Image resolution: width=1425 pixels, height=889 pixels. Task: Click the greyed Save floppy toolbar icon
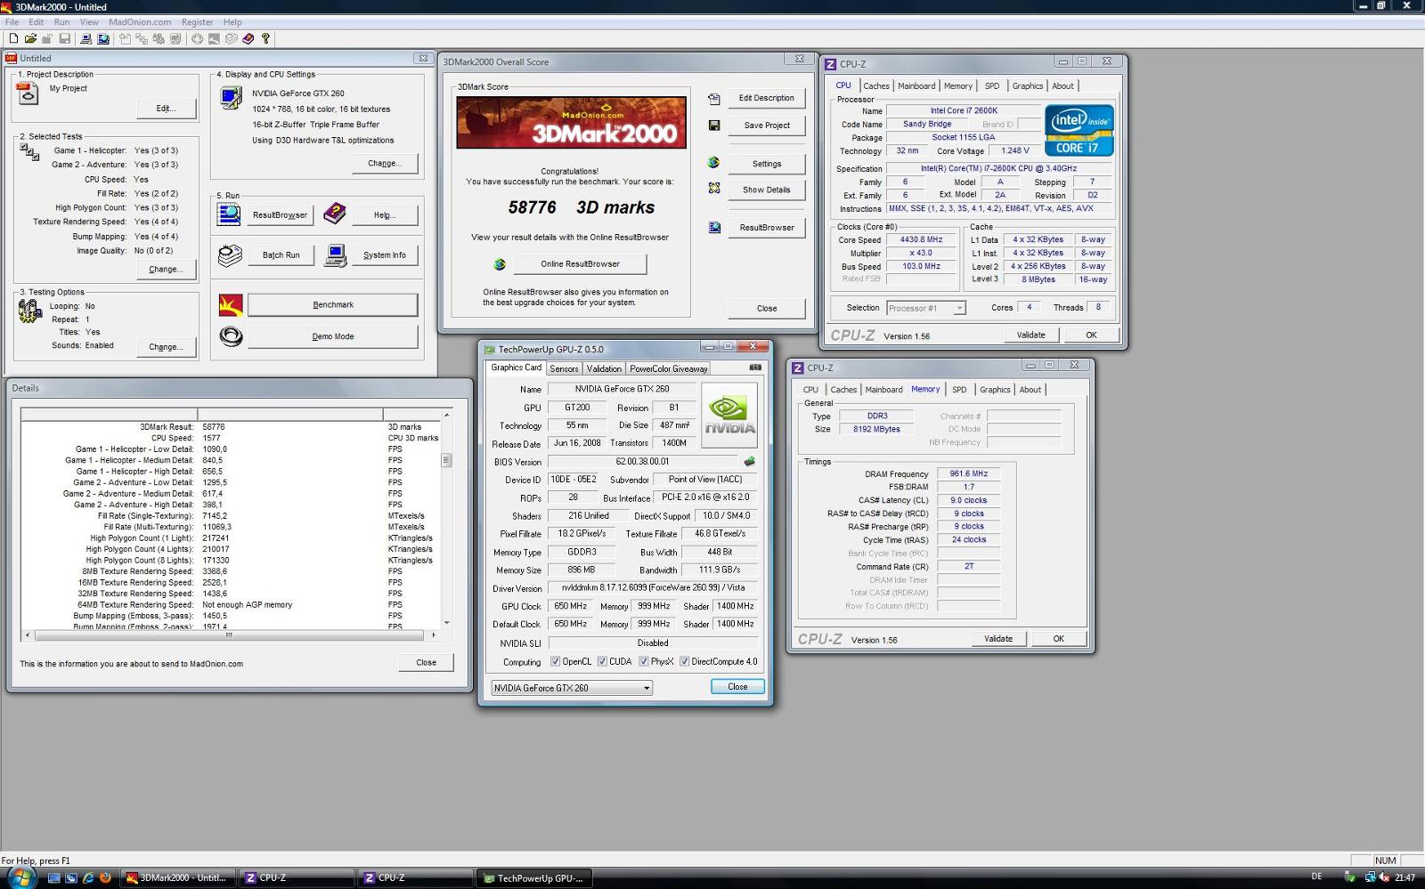coord(64,38)
